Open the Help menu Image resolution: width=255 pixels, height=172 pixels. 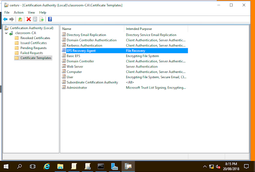tap(43, 12)
